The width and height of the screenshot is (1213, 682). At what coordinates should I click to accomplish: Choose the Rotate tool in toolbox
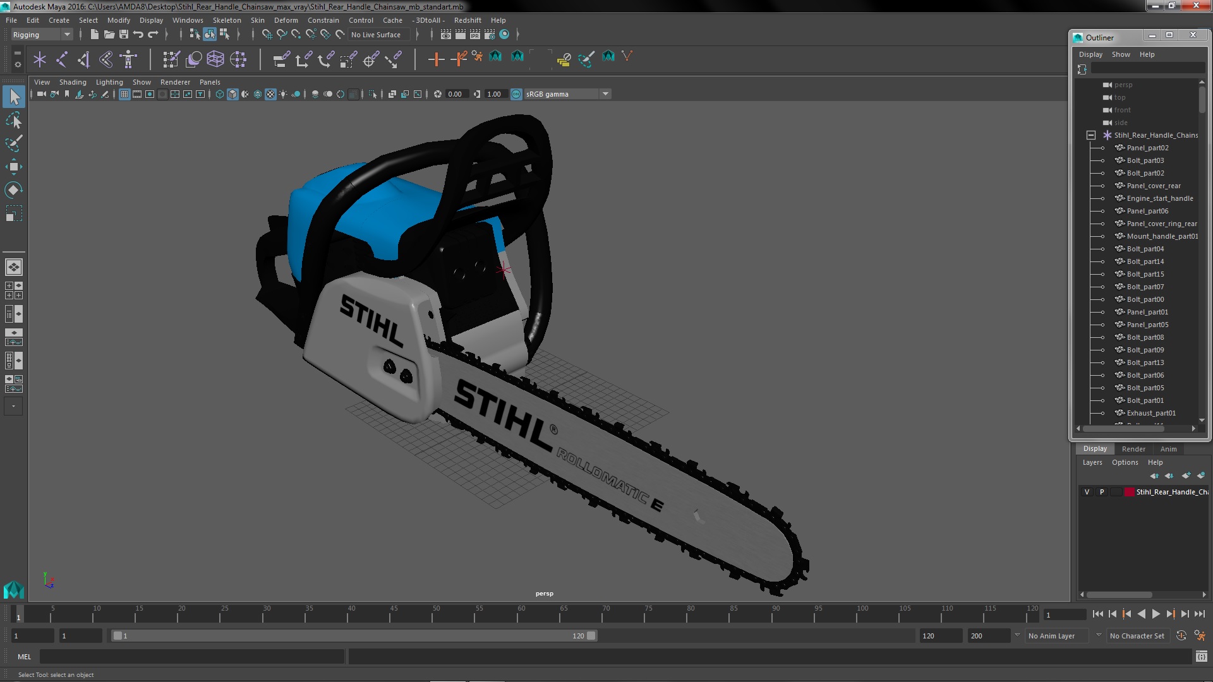tap(14, 190)
